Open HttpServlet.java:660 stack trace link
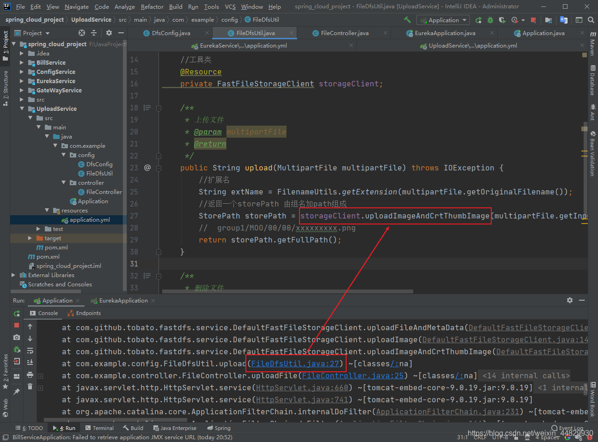 [302, 388]
